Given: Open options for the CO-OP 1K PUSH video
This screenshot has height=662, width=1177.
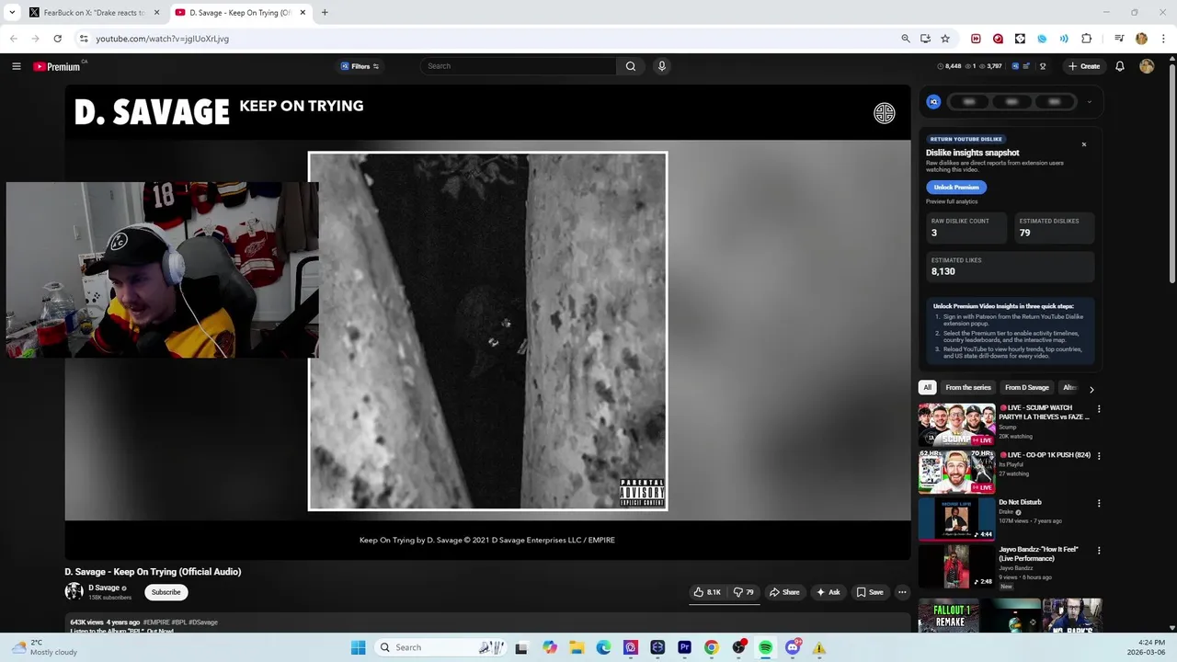Looking at the screenshot, I should 1098,456.
